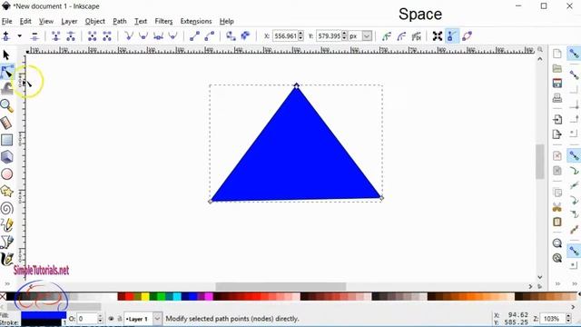Screen dimensions: 581x327
Task: Select the Rectangle tool
Action: 6,140
